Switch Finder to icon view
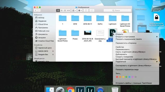This screenshot has width=165, height=92. click(58, 10)
